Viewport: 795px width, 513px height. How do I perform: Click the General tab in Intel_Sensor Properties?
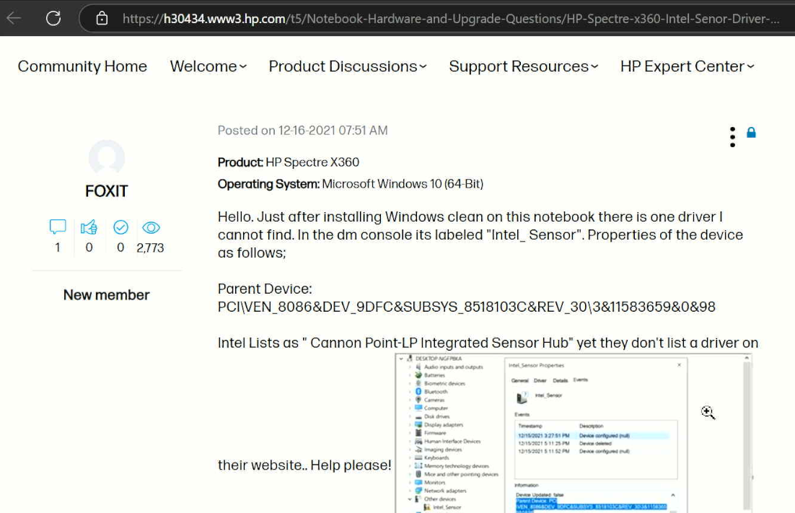pyautogui.click(x=519, y=380)
